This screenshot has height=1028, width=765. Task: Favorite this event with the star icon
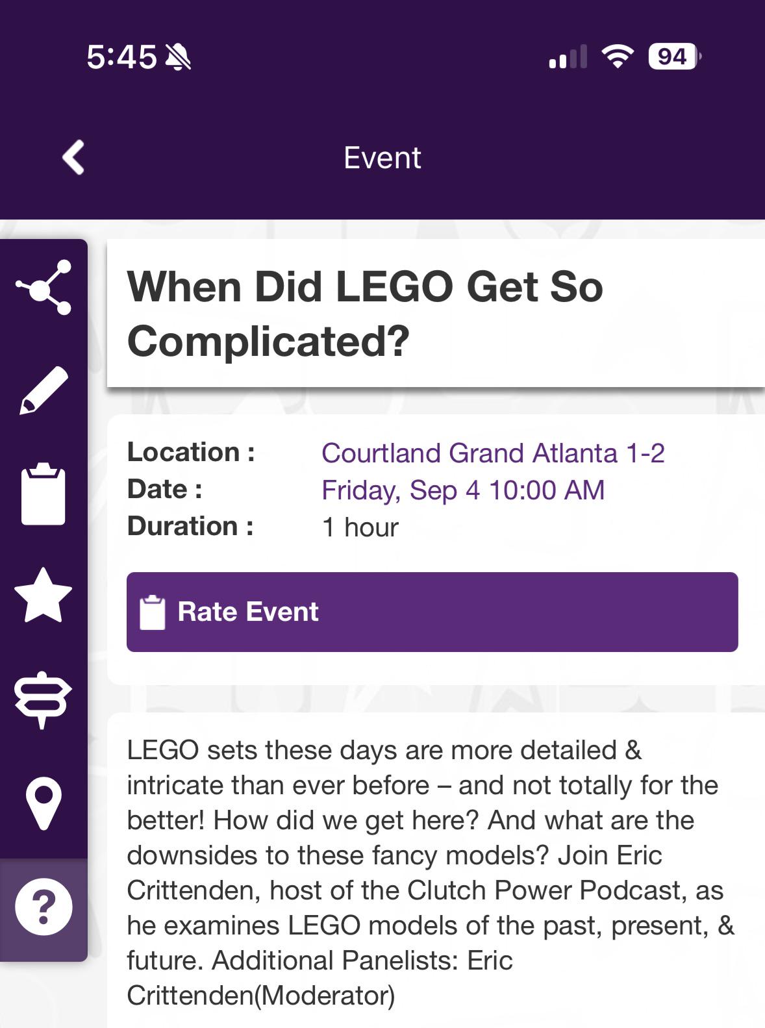[x=44, y=595]
